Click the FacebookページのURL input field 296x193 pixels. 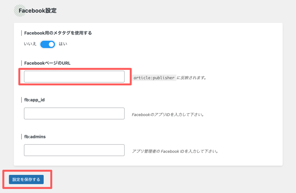click(x=74, y=77)
